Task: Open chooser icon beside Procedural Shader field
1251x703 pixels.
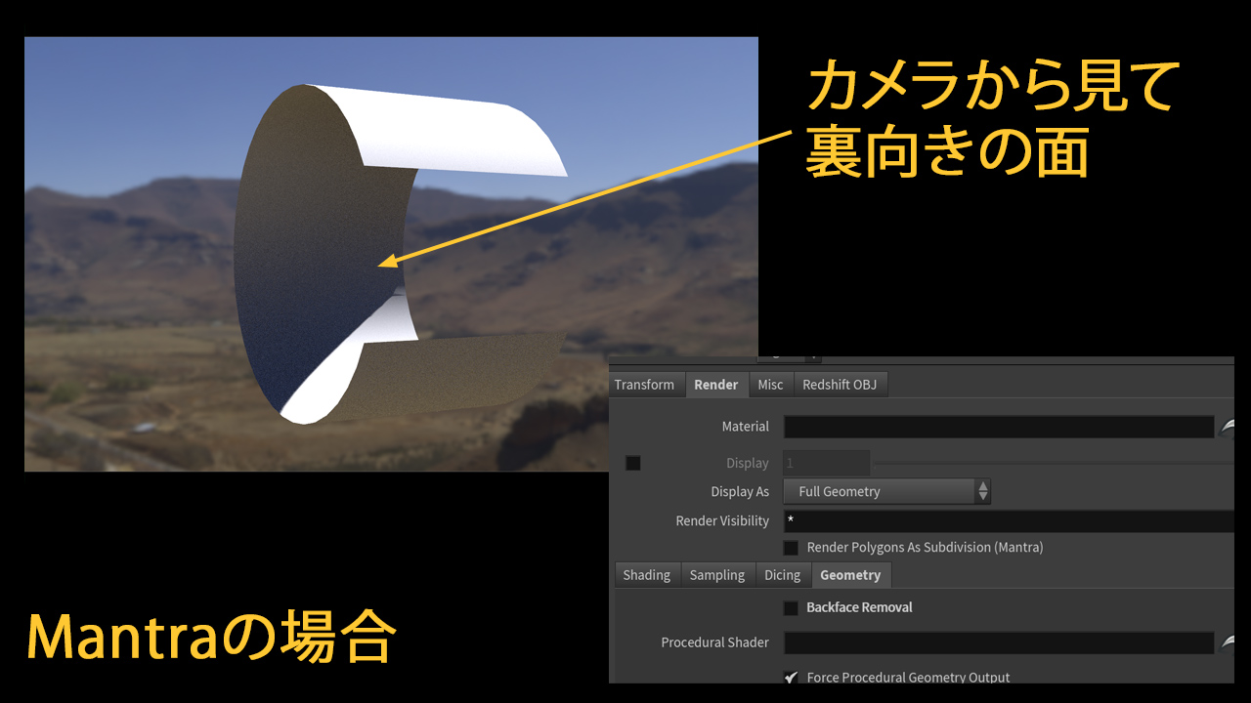Action: [x=1228, y=642]
